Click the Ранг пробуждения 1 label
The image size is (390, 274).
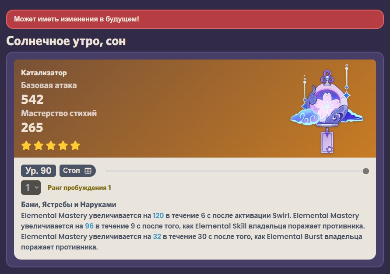point(79,188)
